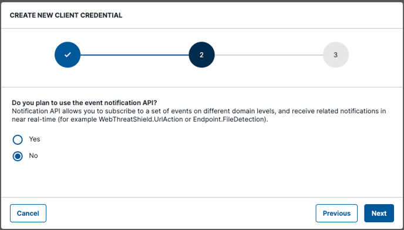
Task: Cancel the credential creation dialog
Action: 28,213
